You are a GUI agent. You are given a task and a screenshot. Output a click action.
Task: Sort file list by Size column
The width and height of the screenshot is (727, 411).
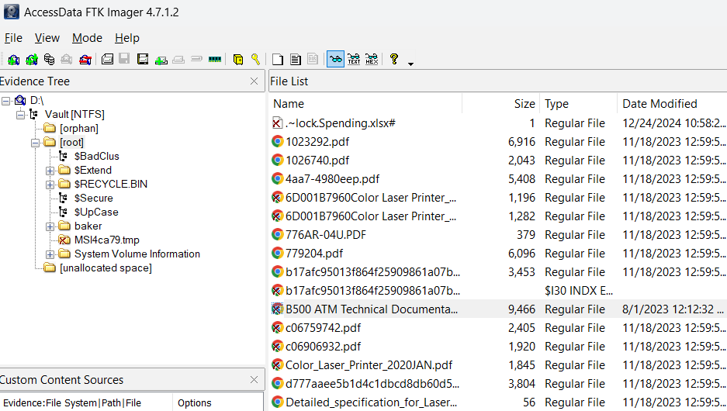click(x=500, y=104)
